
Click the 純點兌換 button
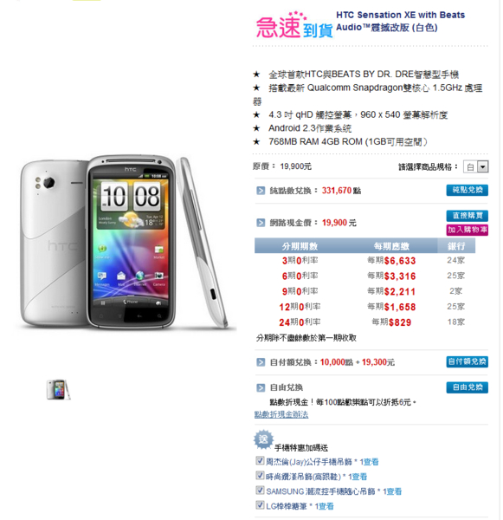pos(467,190)
